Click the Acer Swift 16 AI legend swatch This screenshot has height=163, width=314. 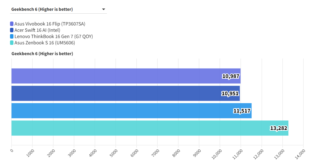12,30
